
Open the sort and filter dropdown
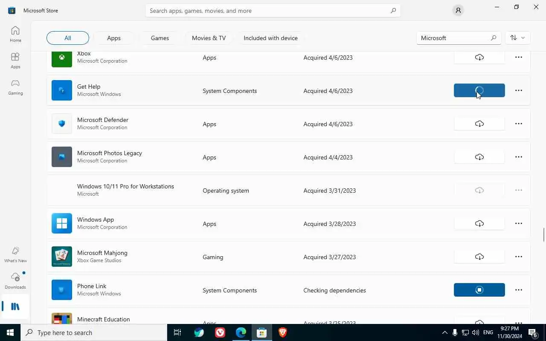tap(518, 38)
